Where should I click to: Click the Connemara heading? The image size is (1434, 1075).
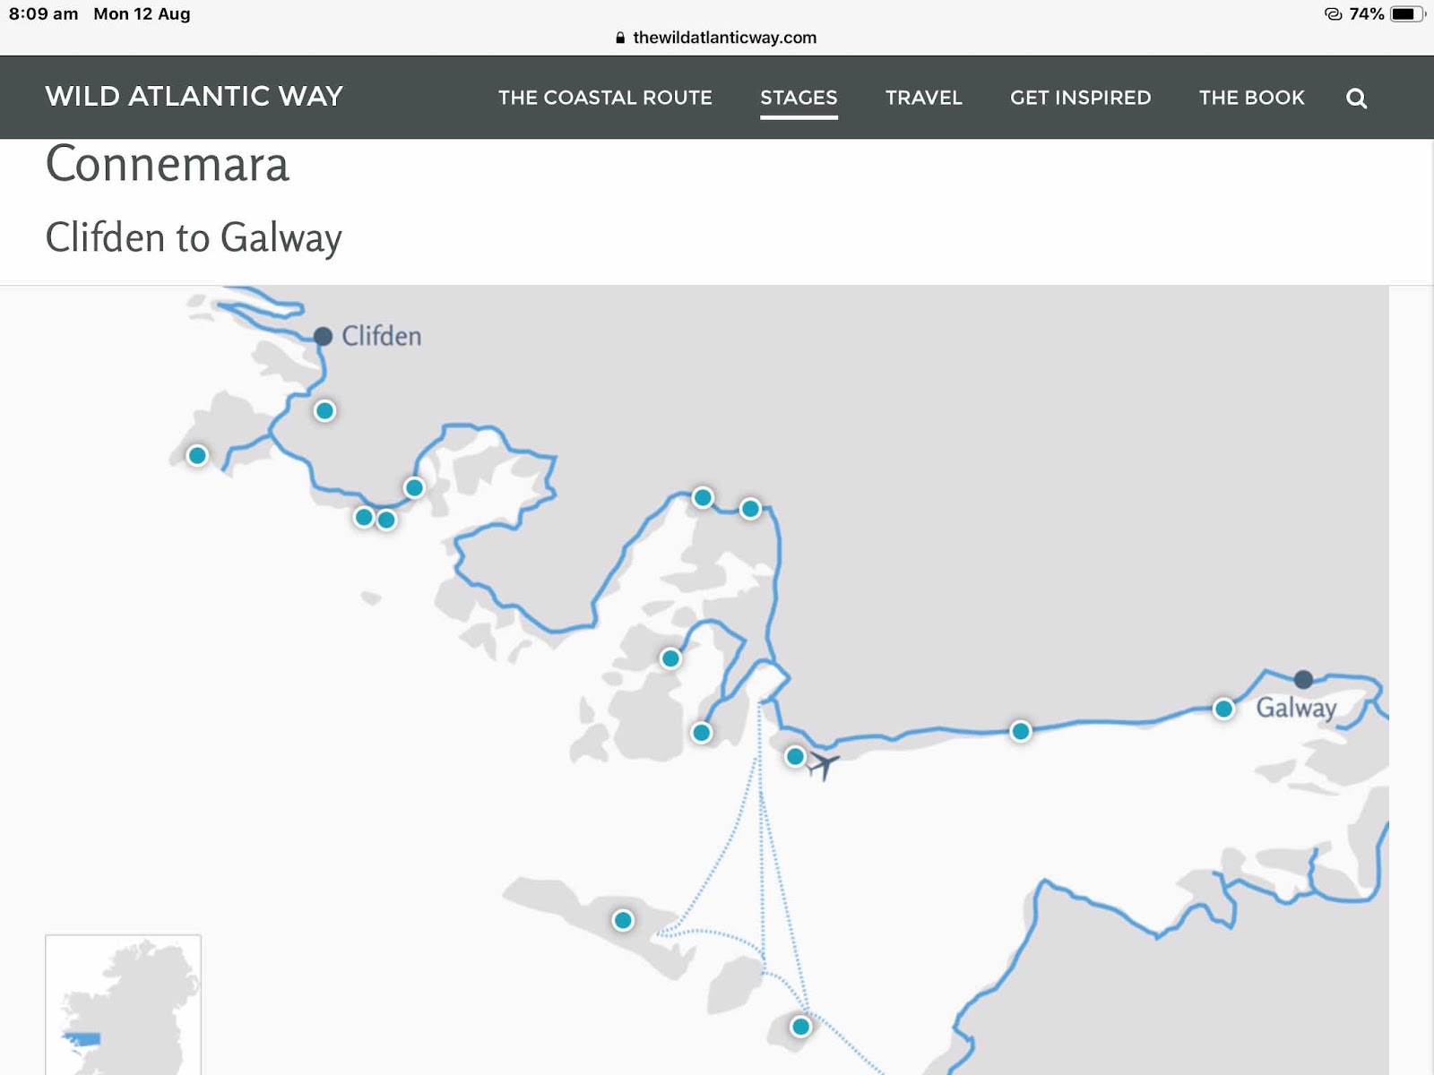(168, 163)
